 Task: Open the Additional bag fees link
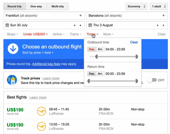(x=46, y=64)
